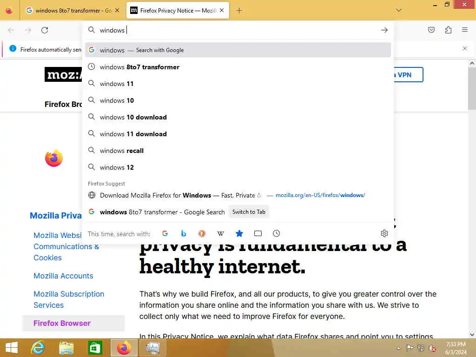Viewport: 476px width, 357px height.
Task: Open the Extensions puzzle icon
Action: (x=448, y=30)
